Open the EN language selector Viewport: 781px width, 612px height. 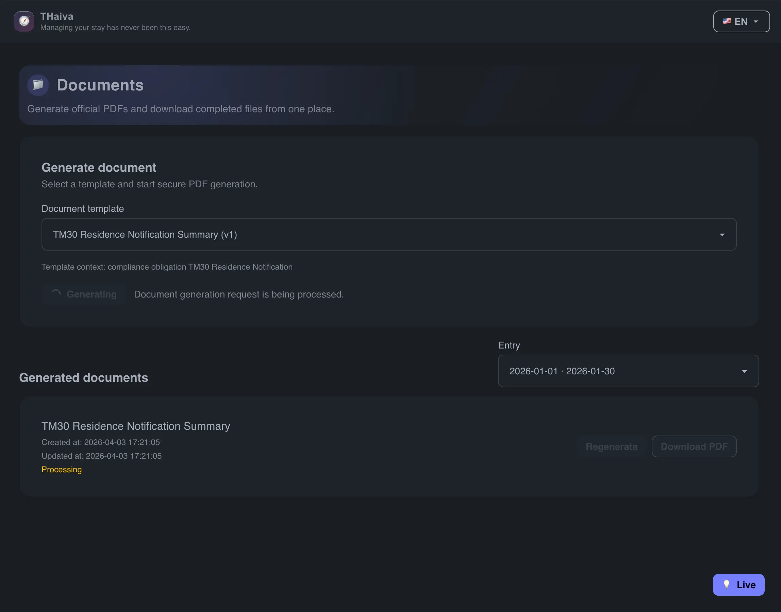[x=741, y=21]
